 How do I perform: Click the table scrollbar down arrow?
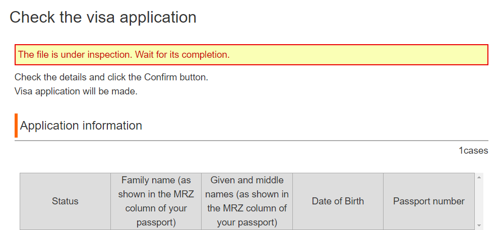(x=479, y=225)
